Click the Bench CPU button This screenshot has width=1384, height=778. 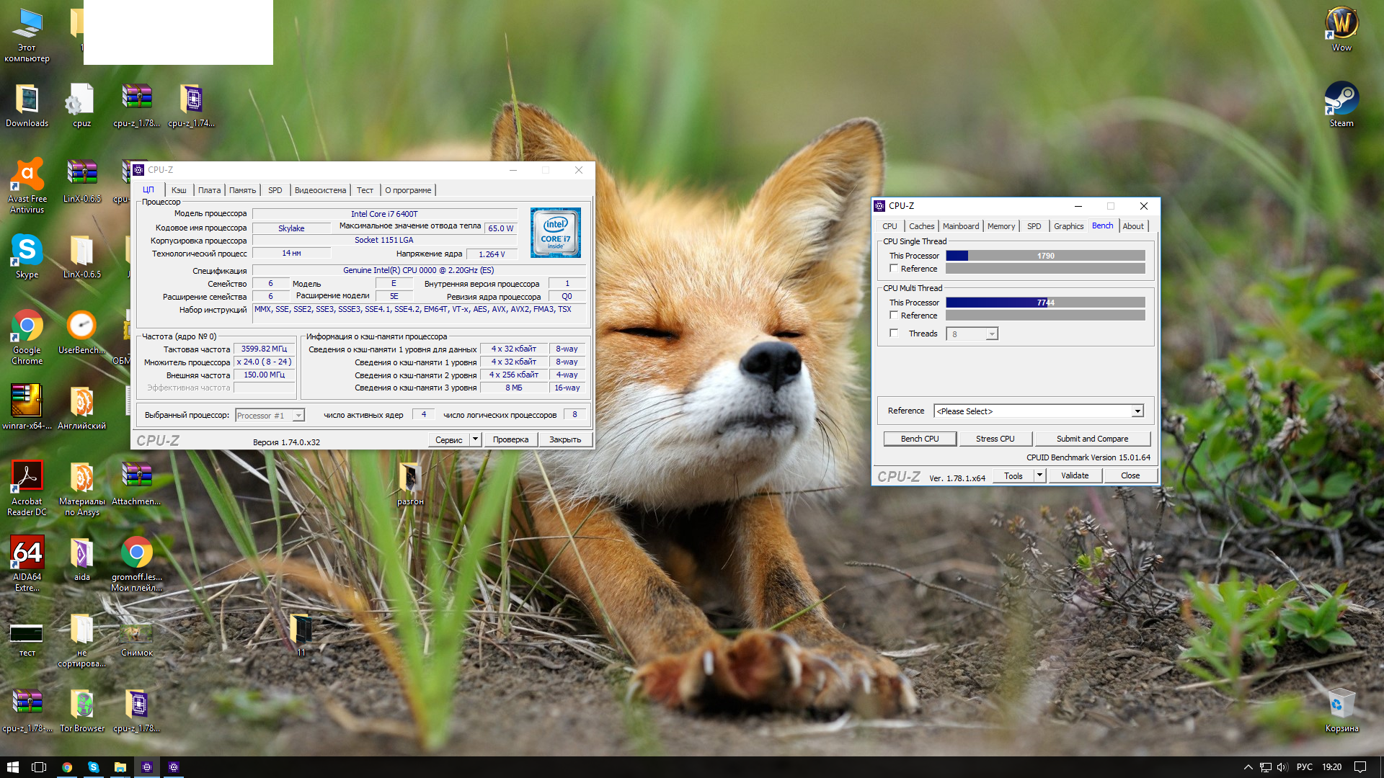pyautogui.click(x=920, y=439)
